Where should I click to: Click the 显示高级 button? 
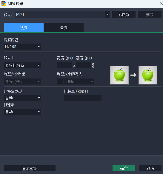click(x=30, y=168)
